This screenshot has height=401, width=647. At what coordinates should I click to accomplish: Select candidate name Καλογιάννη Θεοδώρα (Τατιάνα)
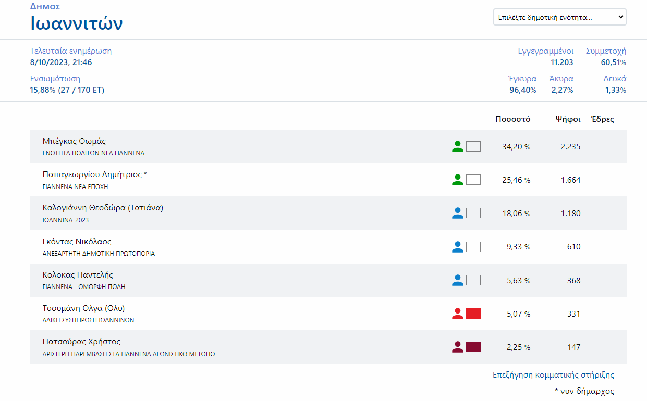[103, 208]
